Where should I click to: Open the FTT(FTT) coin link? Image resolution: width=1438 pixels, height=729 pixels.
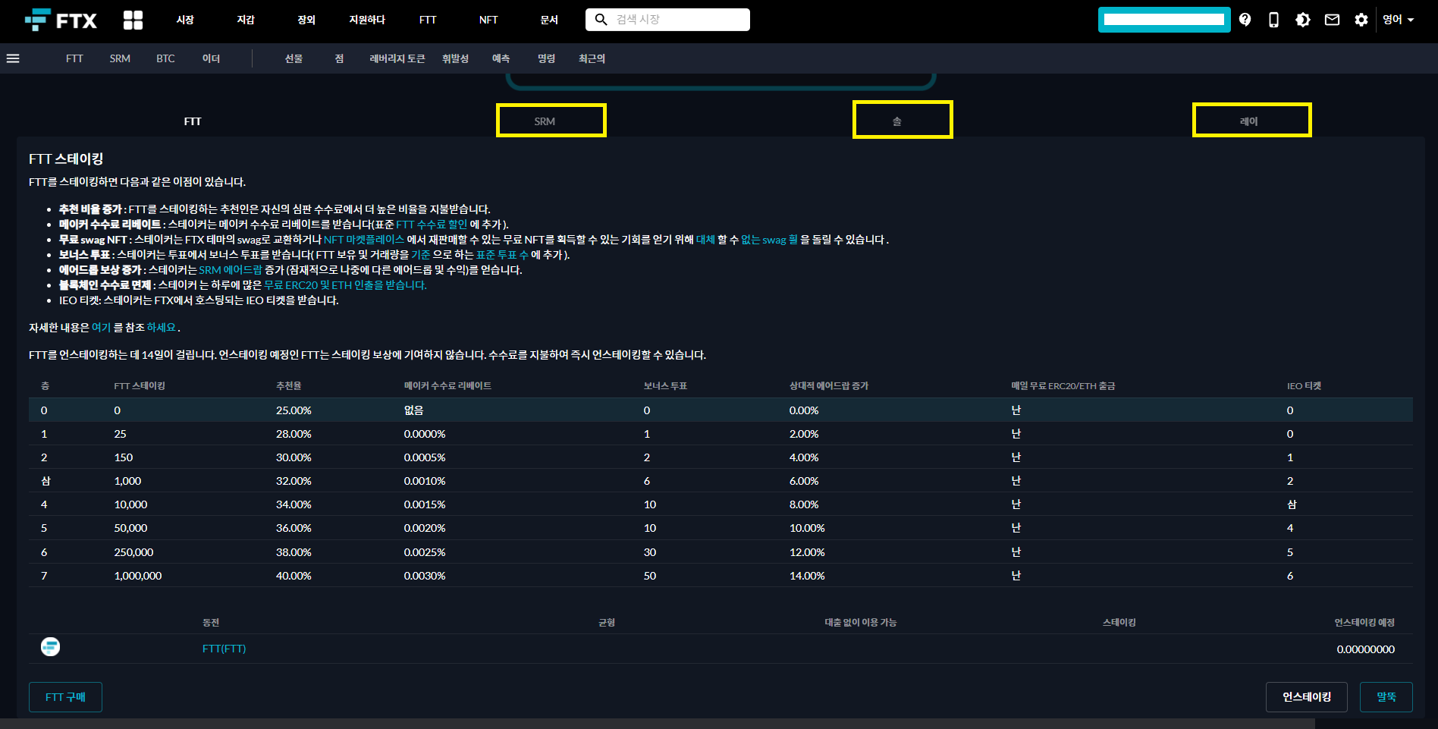[x=224, y=649]
